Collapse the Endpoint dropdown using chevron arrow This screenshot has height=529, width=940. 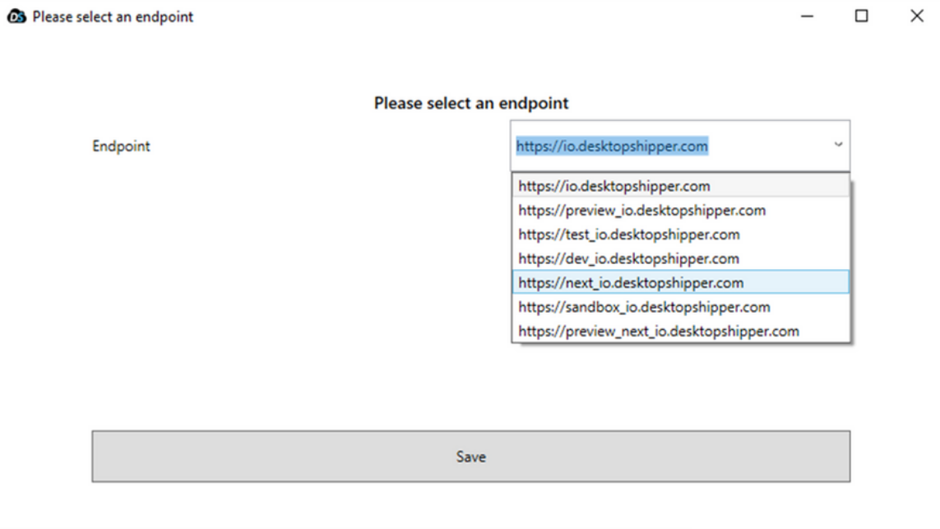coord(838,146)
